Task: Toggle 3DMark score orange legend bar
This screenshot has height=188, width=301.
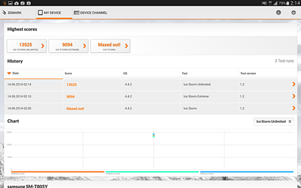Action: point(58,172)
